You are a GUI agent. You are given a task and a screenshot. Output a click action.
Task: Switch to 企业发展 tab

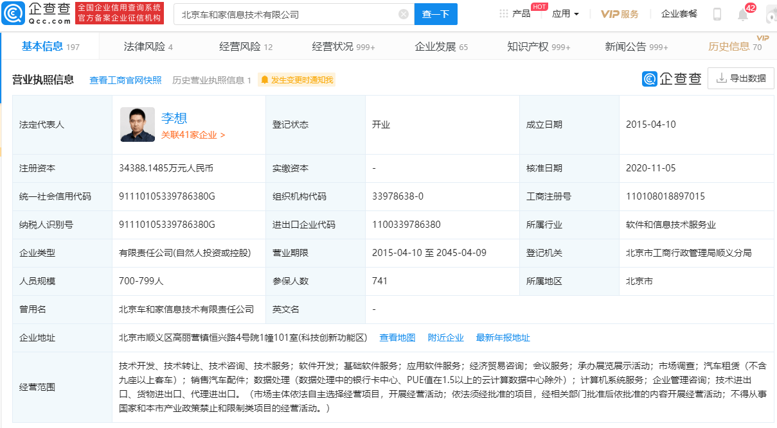(442, 46)
